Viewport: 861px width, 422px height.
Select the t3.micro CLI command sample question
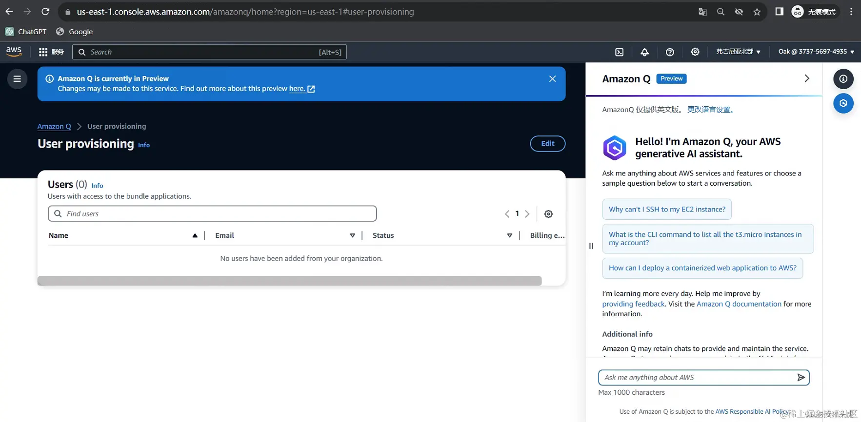708,239
